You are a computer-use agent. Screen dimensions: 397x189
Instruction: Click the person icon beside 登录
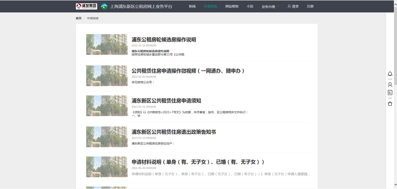click(x=289, y=6)
